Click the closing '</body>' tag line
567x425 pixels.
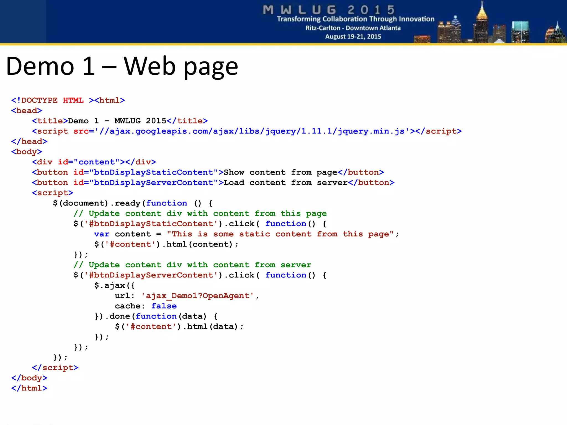29,378
